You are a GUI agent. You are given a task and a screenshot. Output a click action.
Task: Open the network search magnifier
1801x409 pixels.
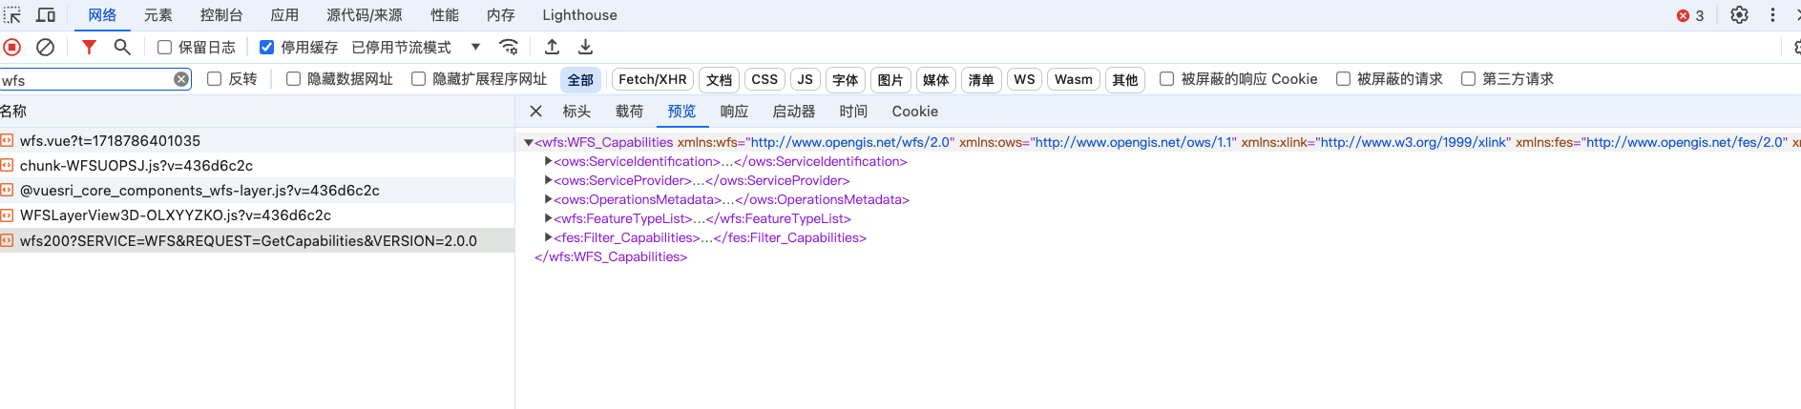point(121,47)
